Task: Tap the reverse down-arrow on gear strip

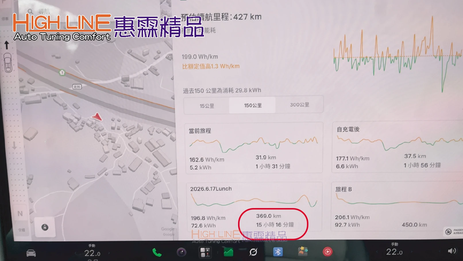Action: point(14,145)
